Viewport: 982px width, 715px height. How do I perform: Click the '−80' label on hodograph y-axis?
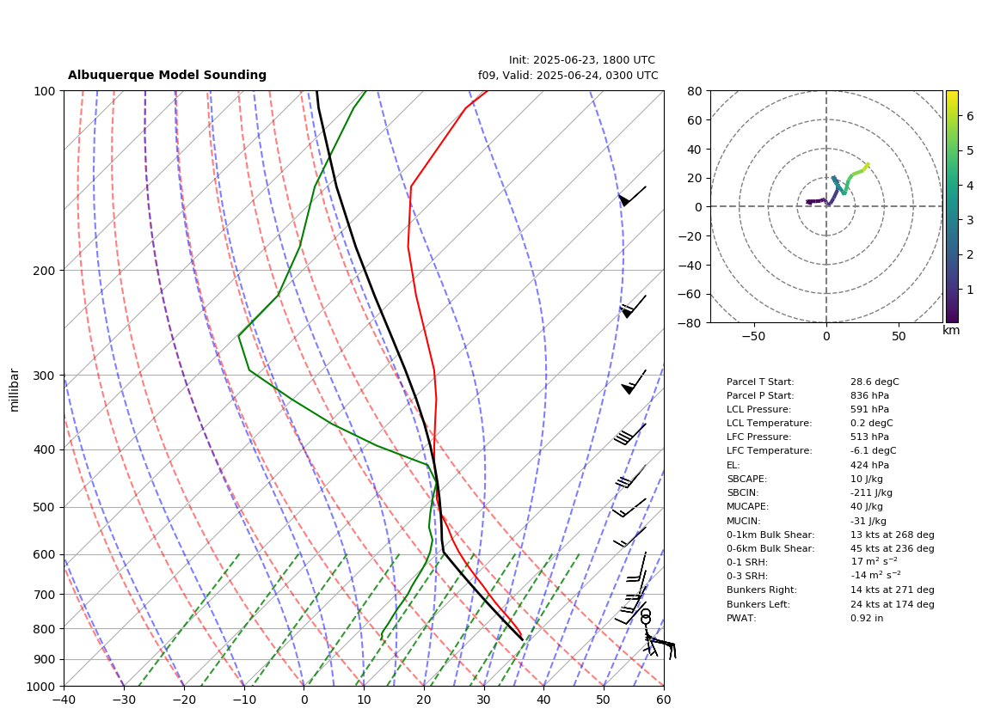click(690, 323)
